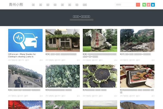Open the Forscan car-scan thumbnail

point(25,40)
